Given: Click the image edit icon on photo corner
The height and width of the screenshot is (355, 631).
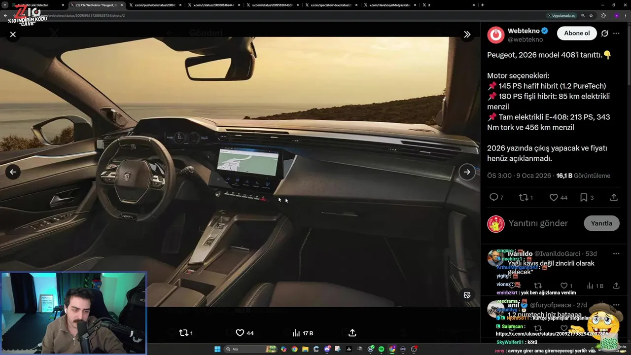Looking at the screenshot, I should pyautogui.click(x=467, y=295).
